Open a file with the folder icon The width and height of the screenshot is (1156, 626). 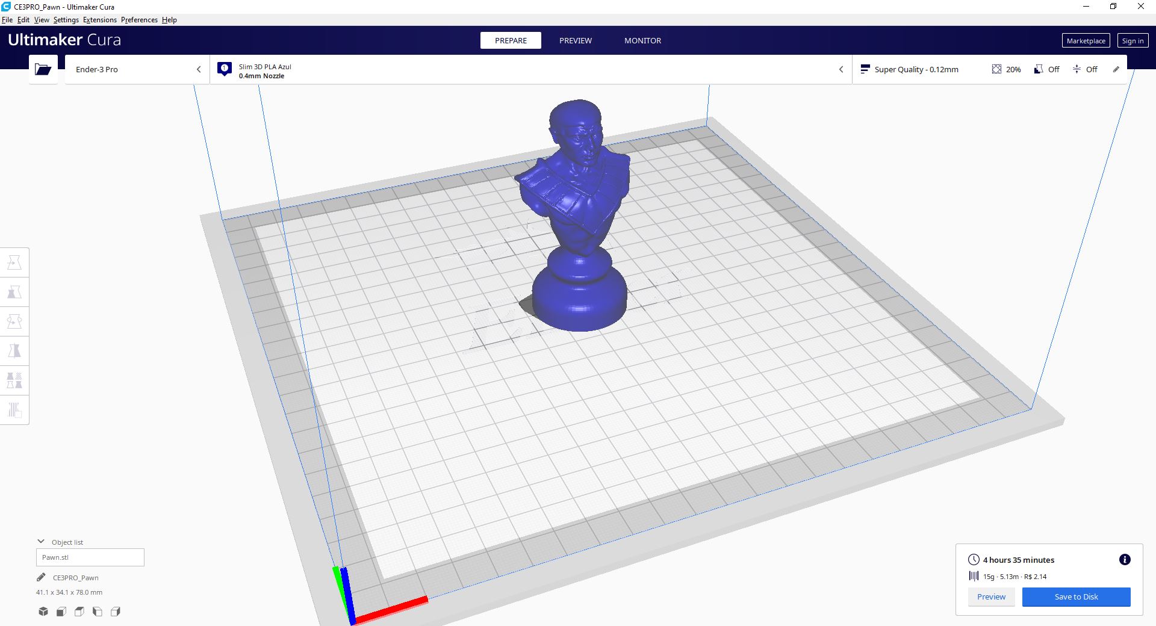pyautogui.click(x=43, y=69)
